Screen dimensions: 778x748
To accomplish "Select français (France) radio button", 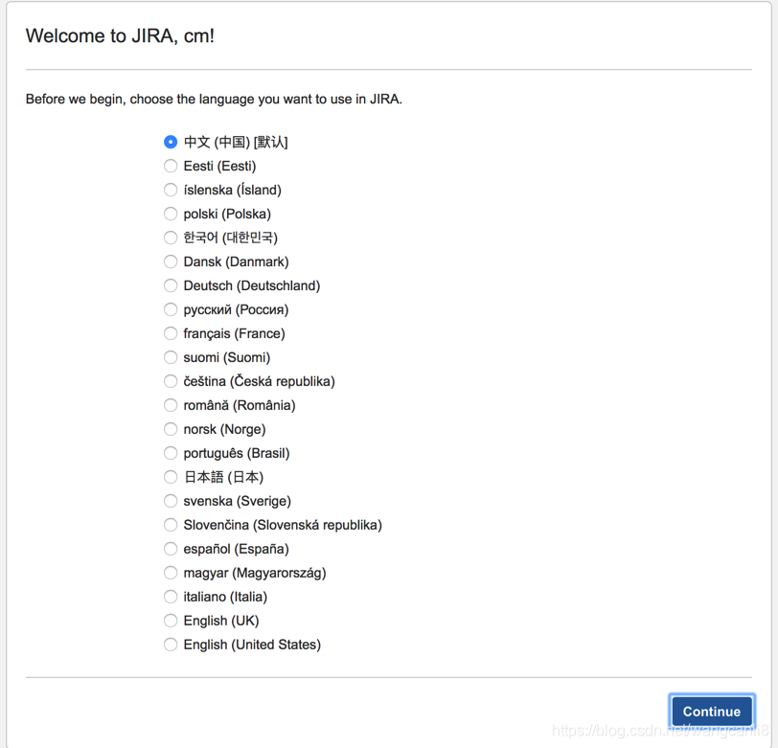I will pos(171,333).
